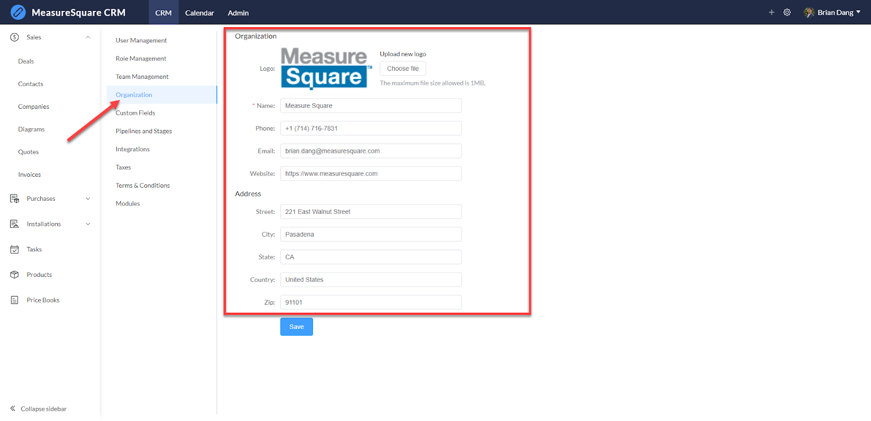Click the Phone input field

[371, 128]
